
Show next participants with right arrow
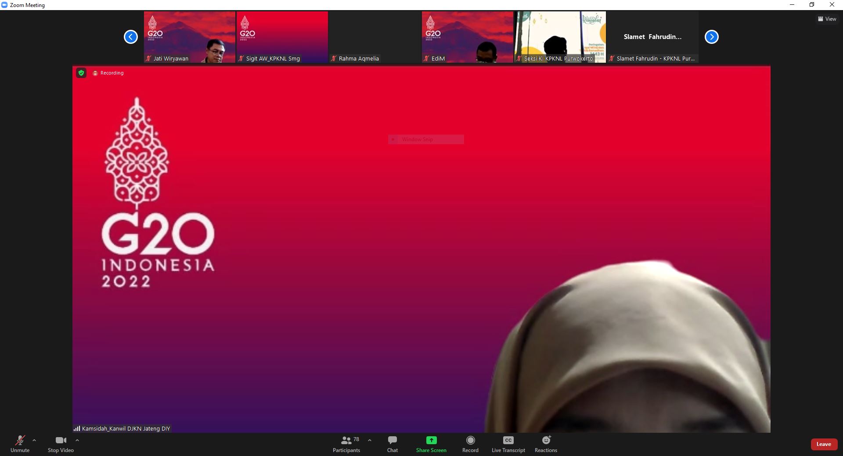(711, 37)
